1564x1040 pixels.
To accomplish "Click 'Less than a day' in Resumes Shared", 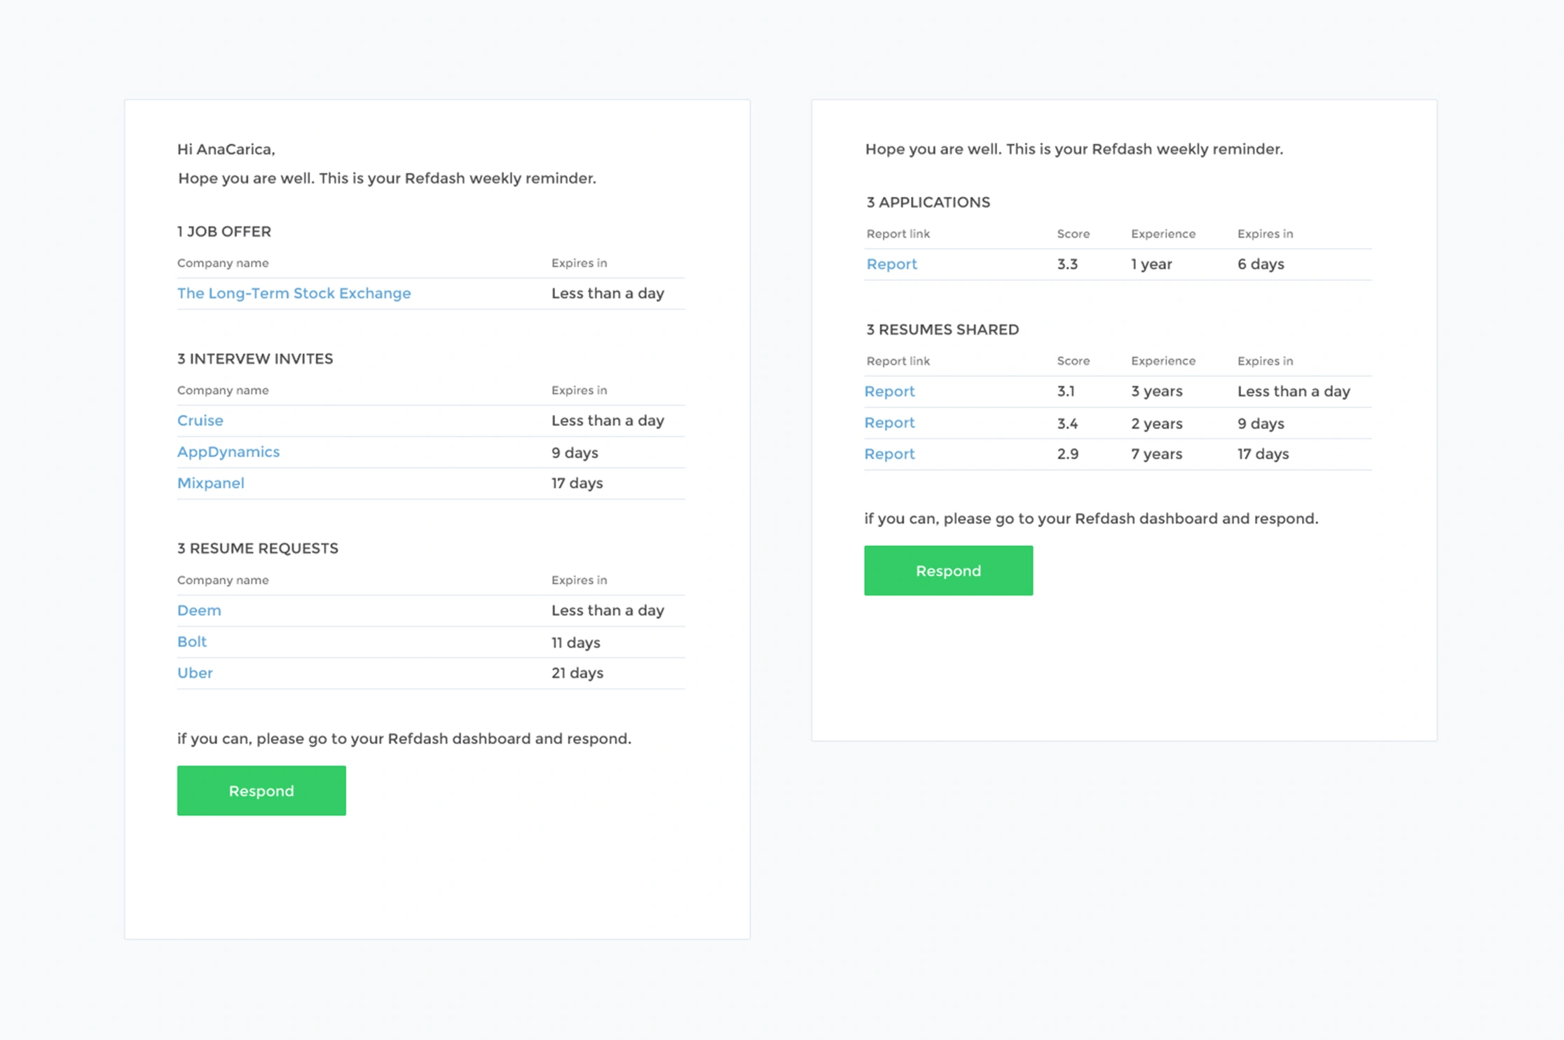I will point(1294,392).
